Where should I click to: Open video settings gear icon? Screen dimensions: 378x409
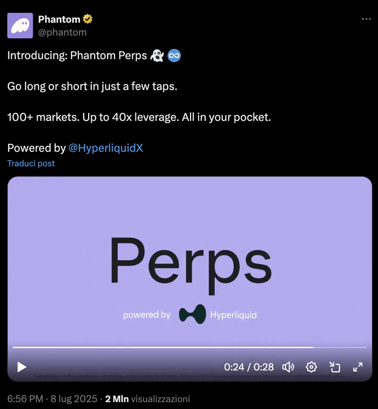click(x=311, y=367)
